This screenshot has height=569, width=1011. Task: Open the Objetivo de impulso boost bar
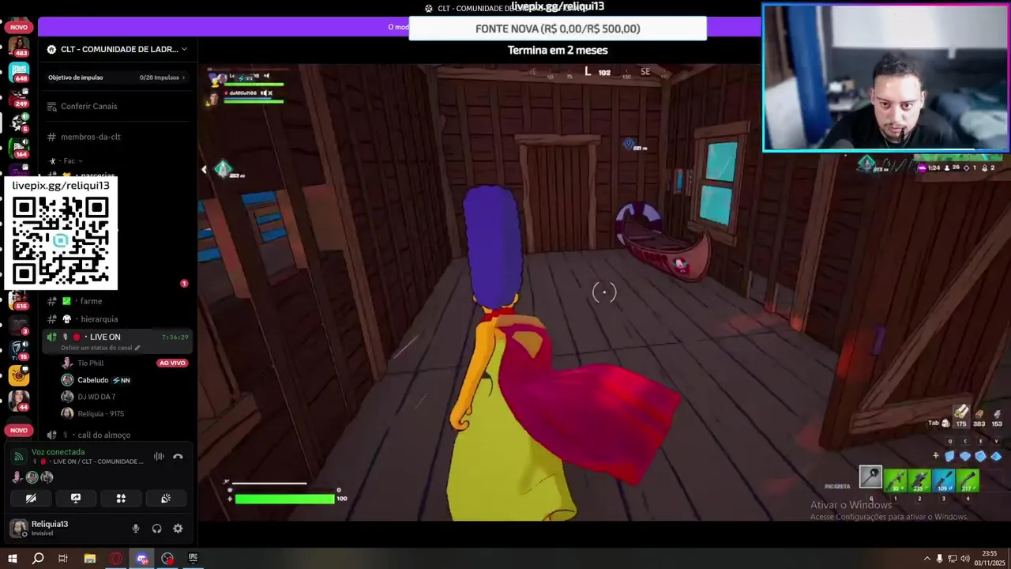[x=117, y=77]
